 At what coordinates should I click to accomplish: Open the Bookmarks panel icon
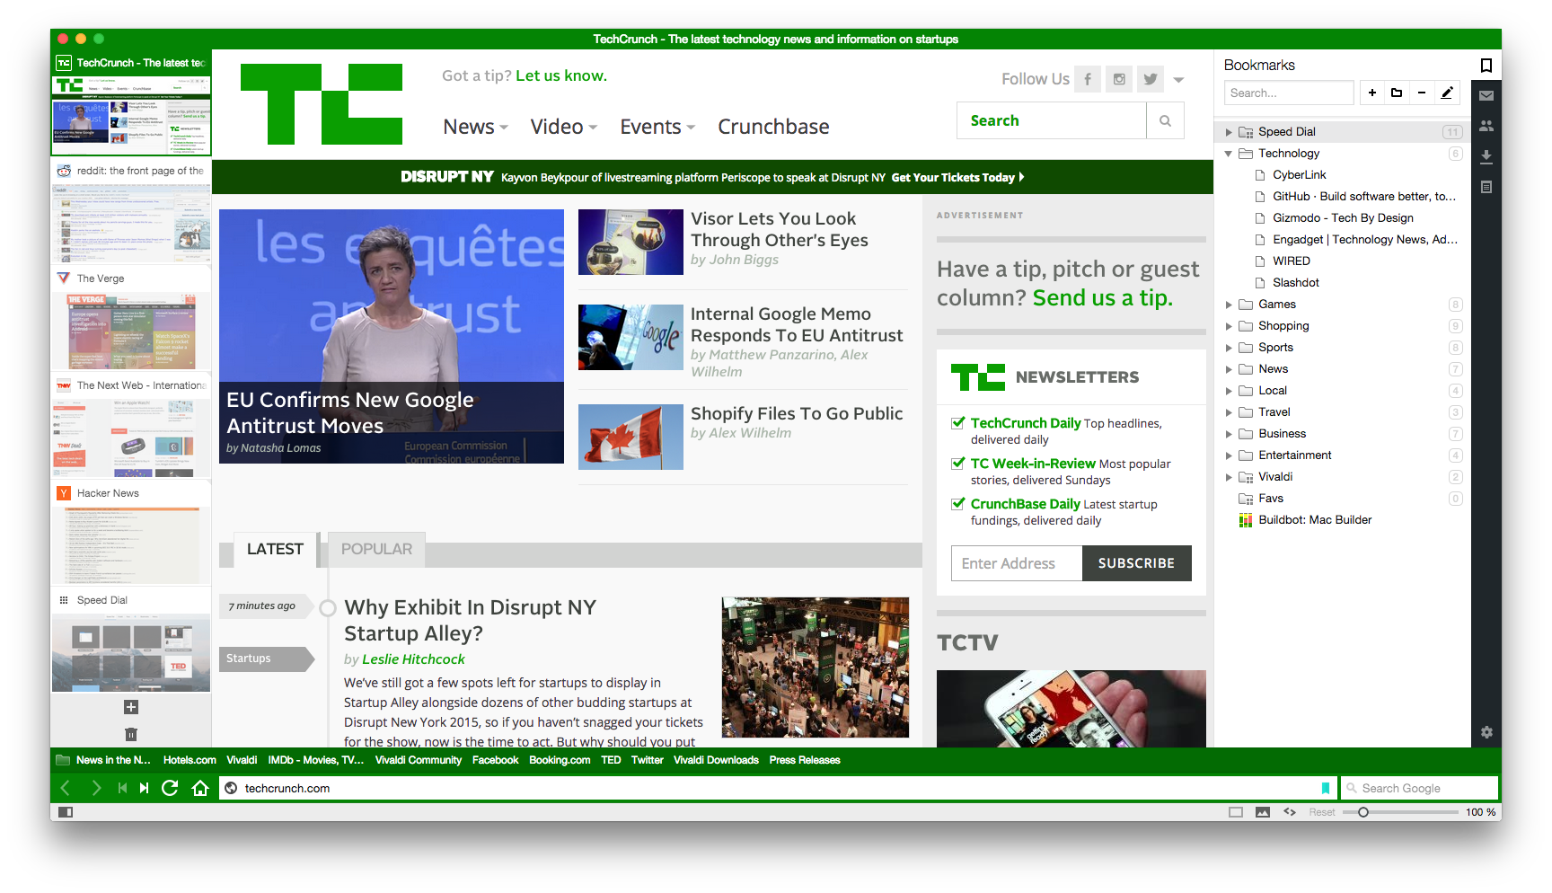pyautogui.click(x=1486, y=65)
